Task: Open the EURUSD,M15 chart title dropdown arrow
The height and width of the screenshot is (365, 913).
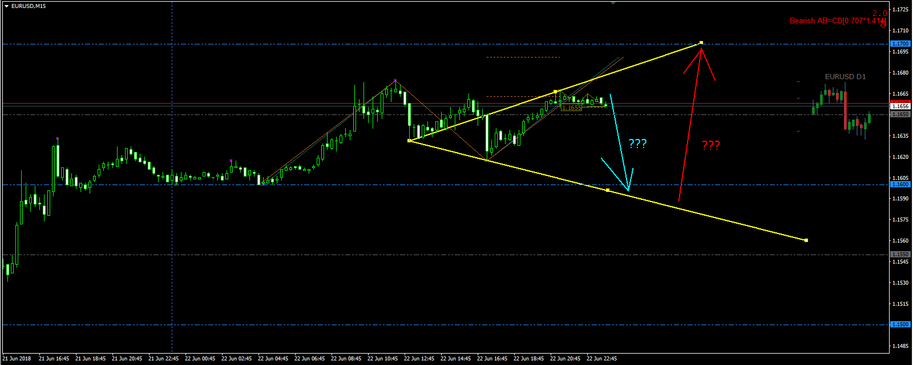Action: (6, 6)
